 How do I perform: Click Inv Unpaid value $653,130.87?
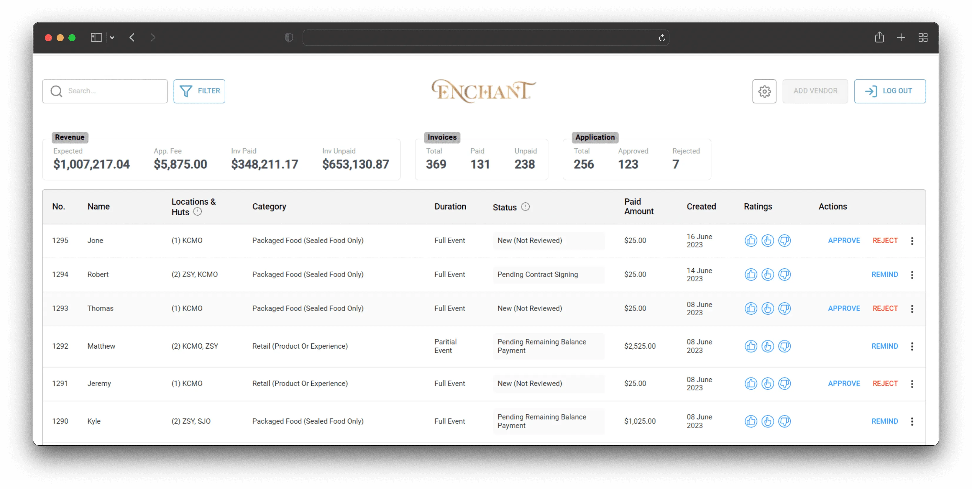[355, 164]
